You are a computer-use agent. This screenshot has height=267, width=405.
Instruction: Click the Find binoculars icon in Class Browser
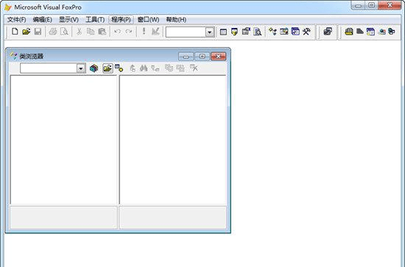(x=144, y=68)
